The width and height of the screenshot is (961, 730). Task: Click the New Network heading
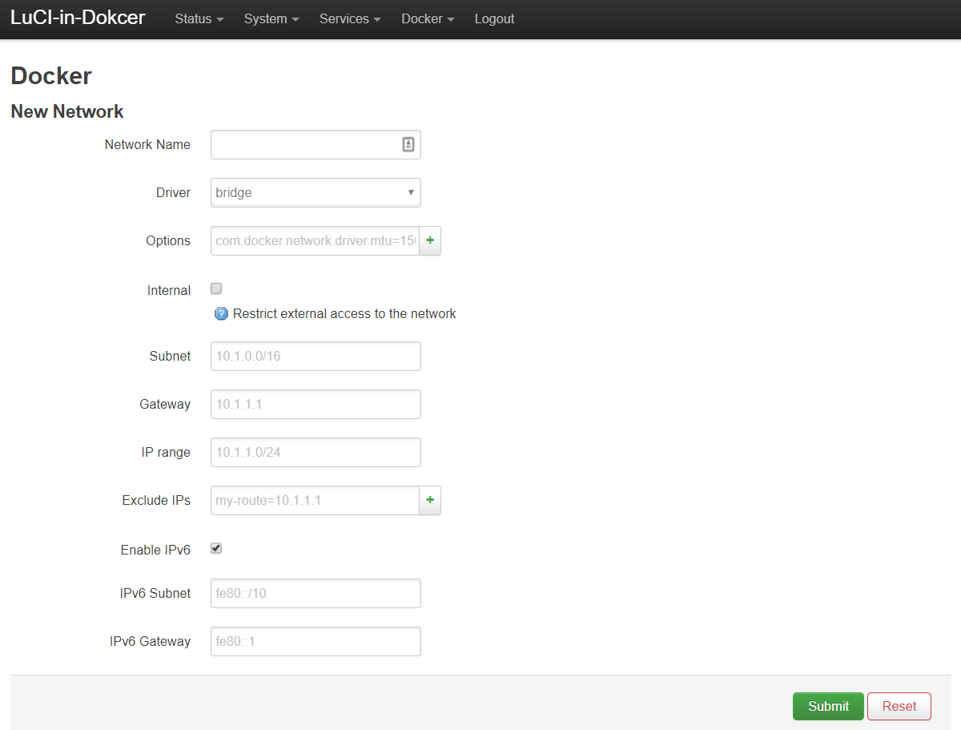click(x=67, y=111)
